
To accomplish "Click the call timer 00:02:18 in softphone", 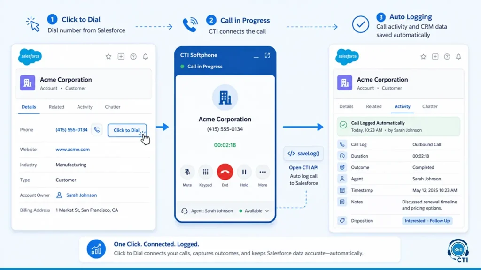I will tap(225, 145).
